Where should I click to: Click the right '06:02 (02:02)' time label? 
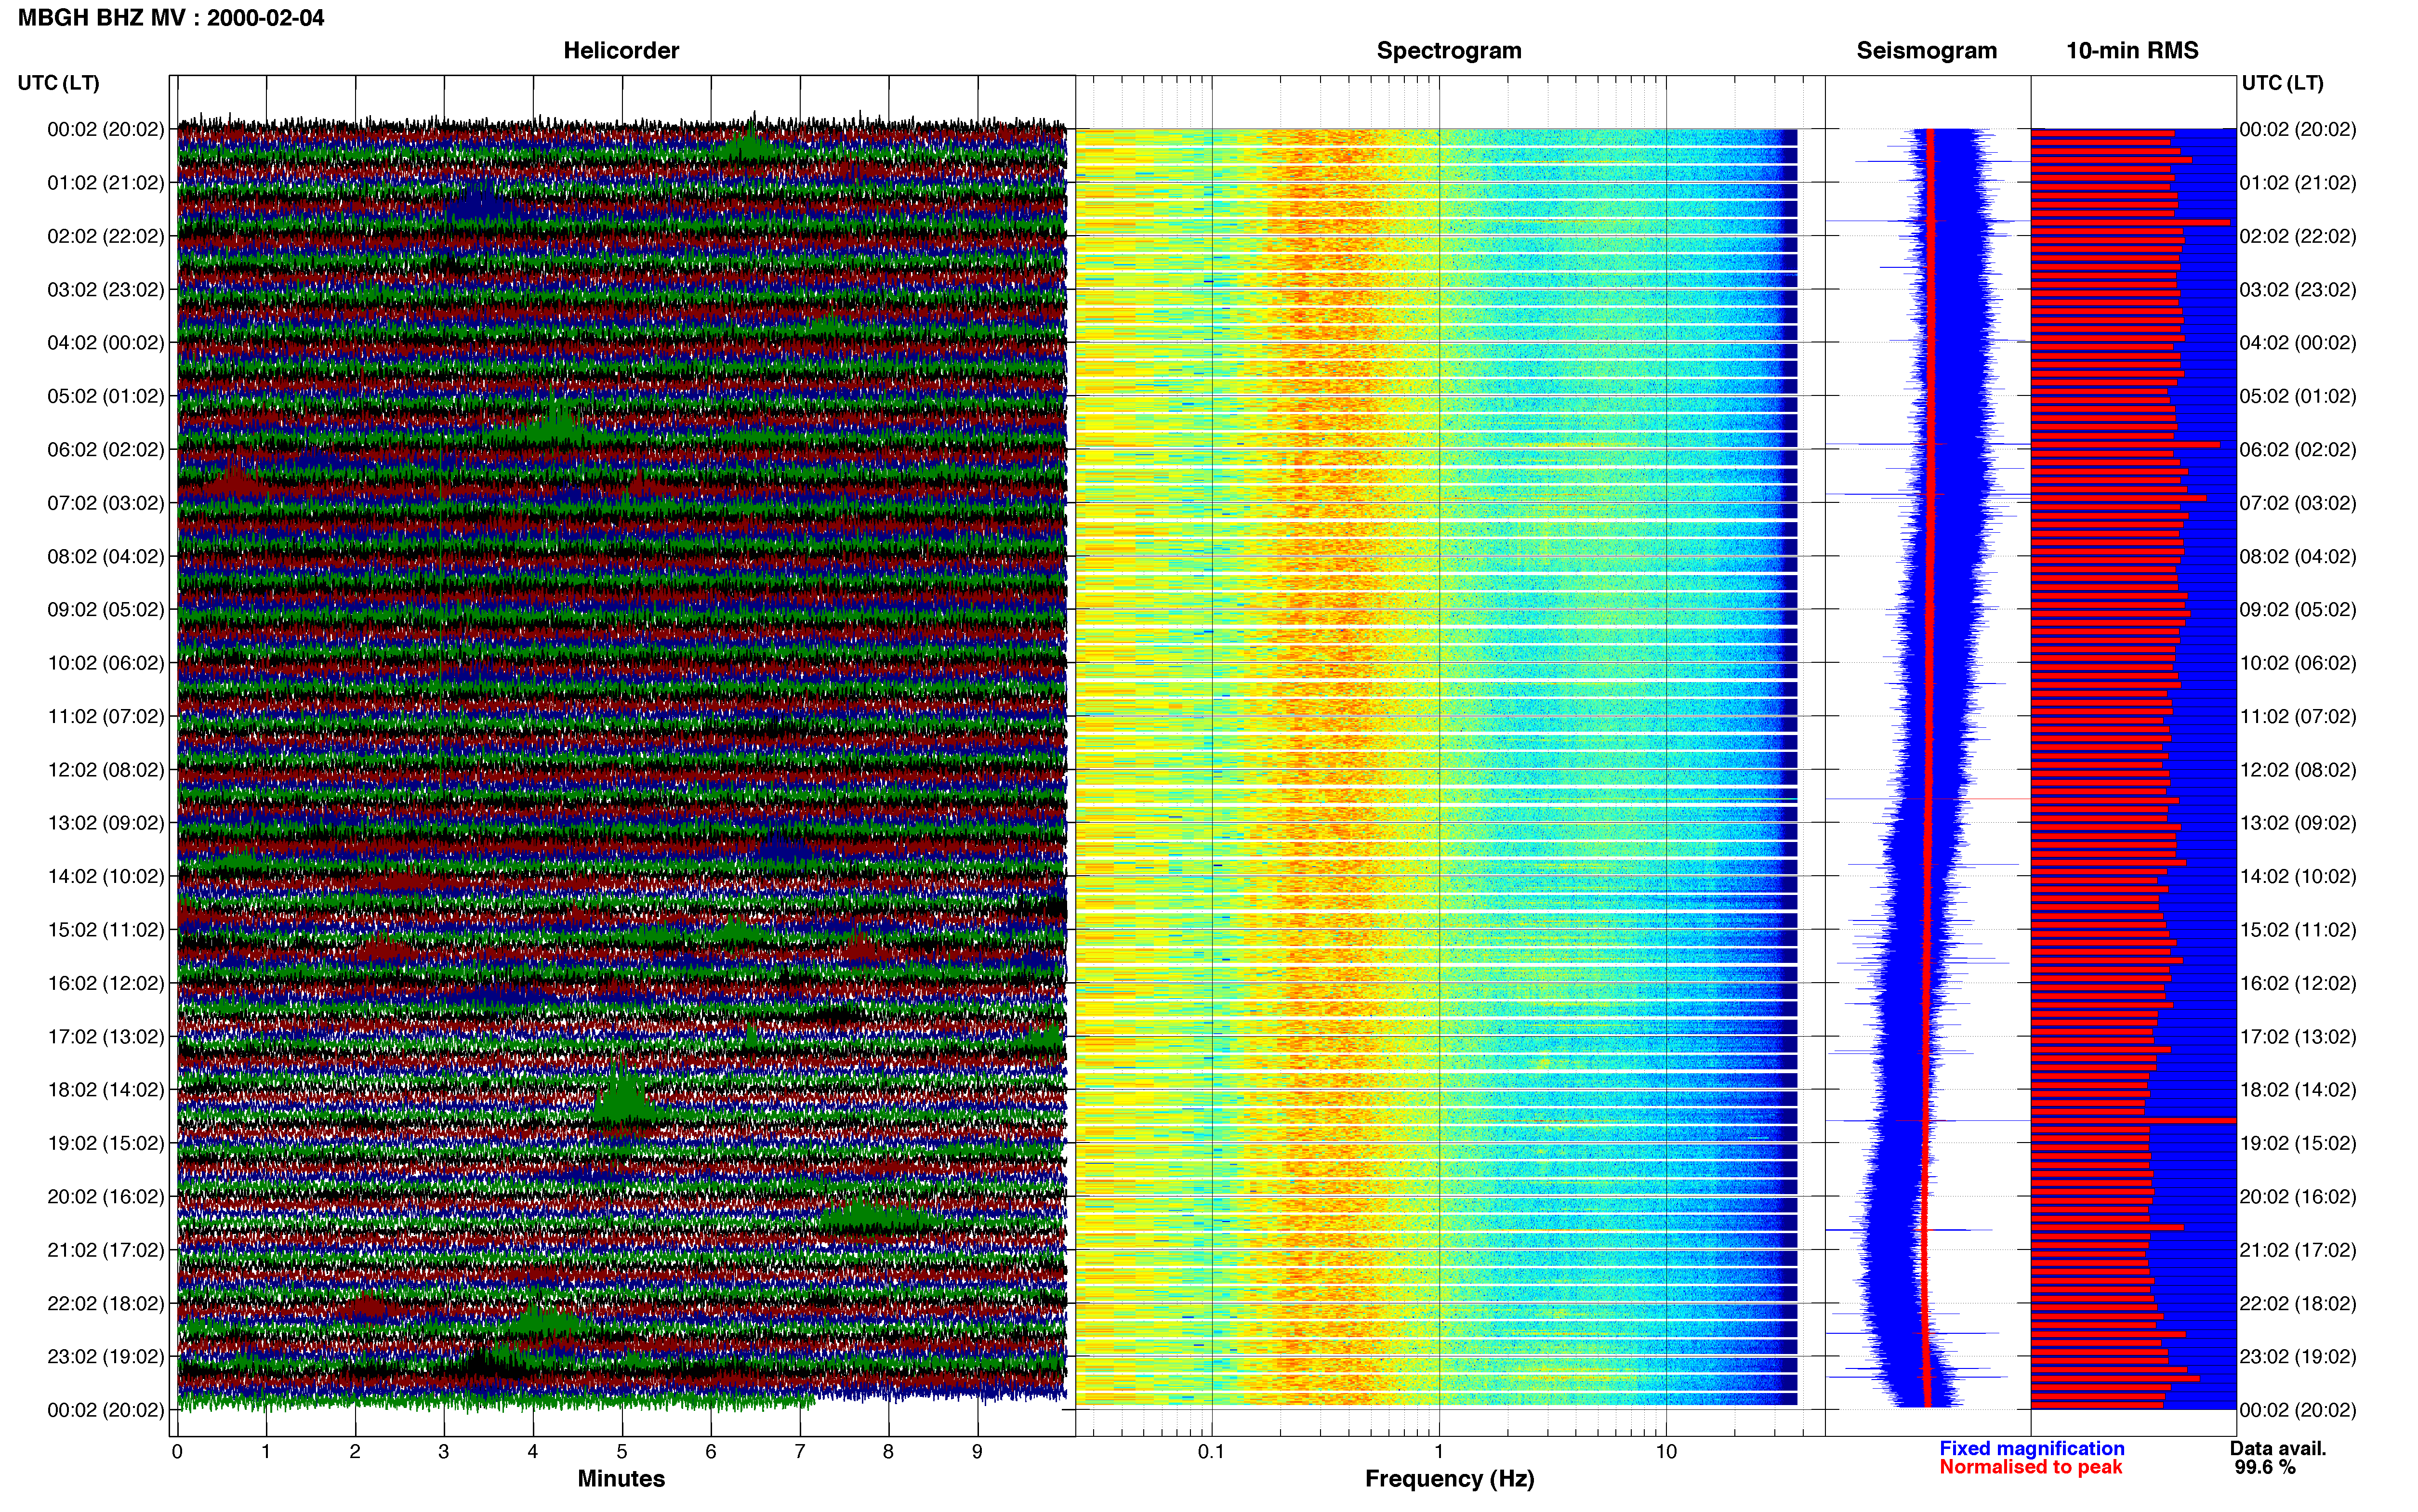click(x=2298, y=450)
